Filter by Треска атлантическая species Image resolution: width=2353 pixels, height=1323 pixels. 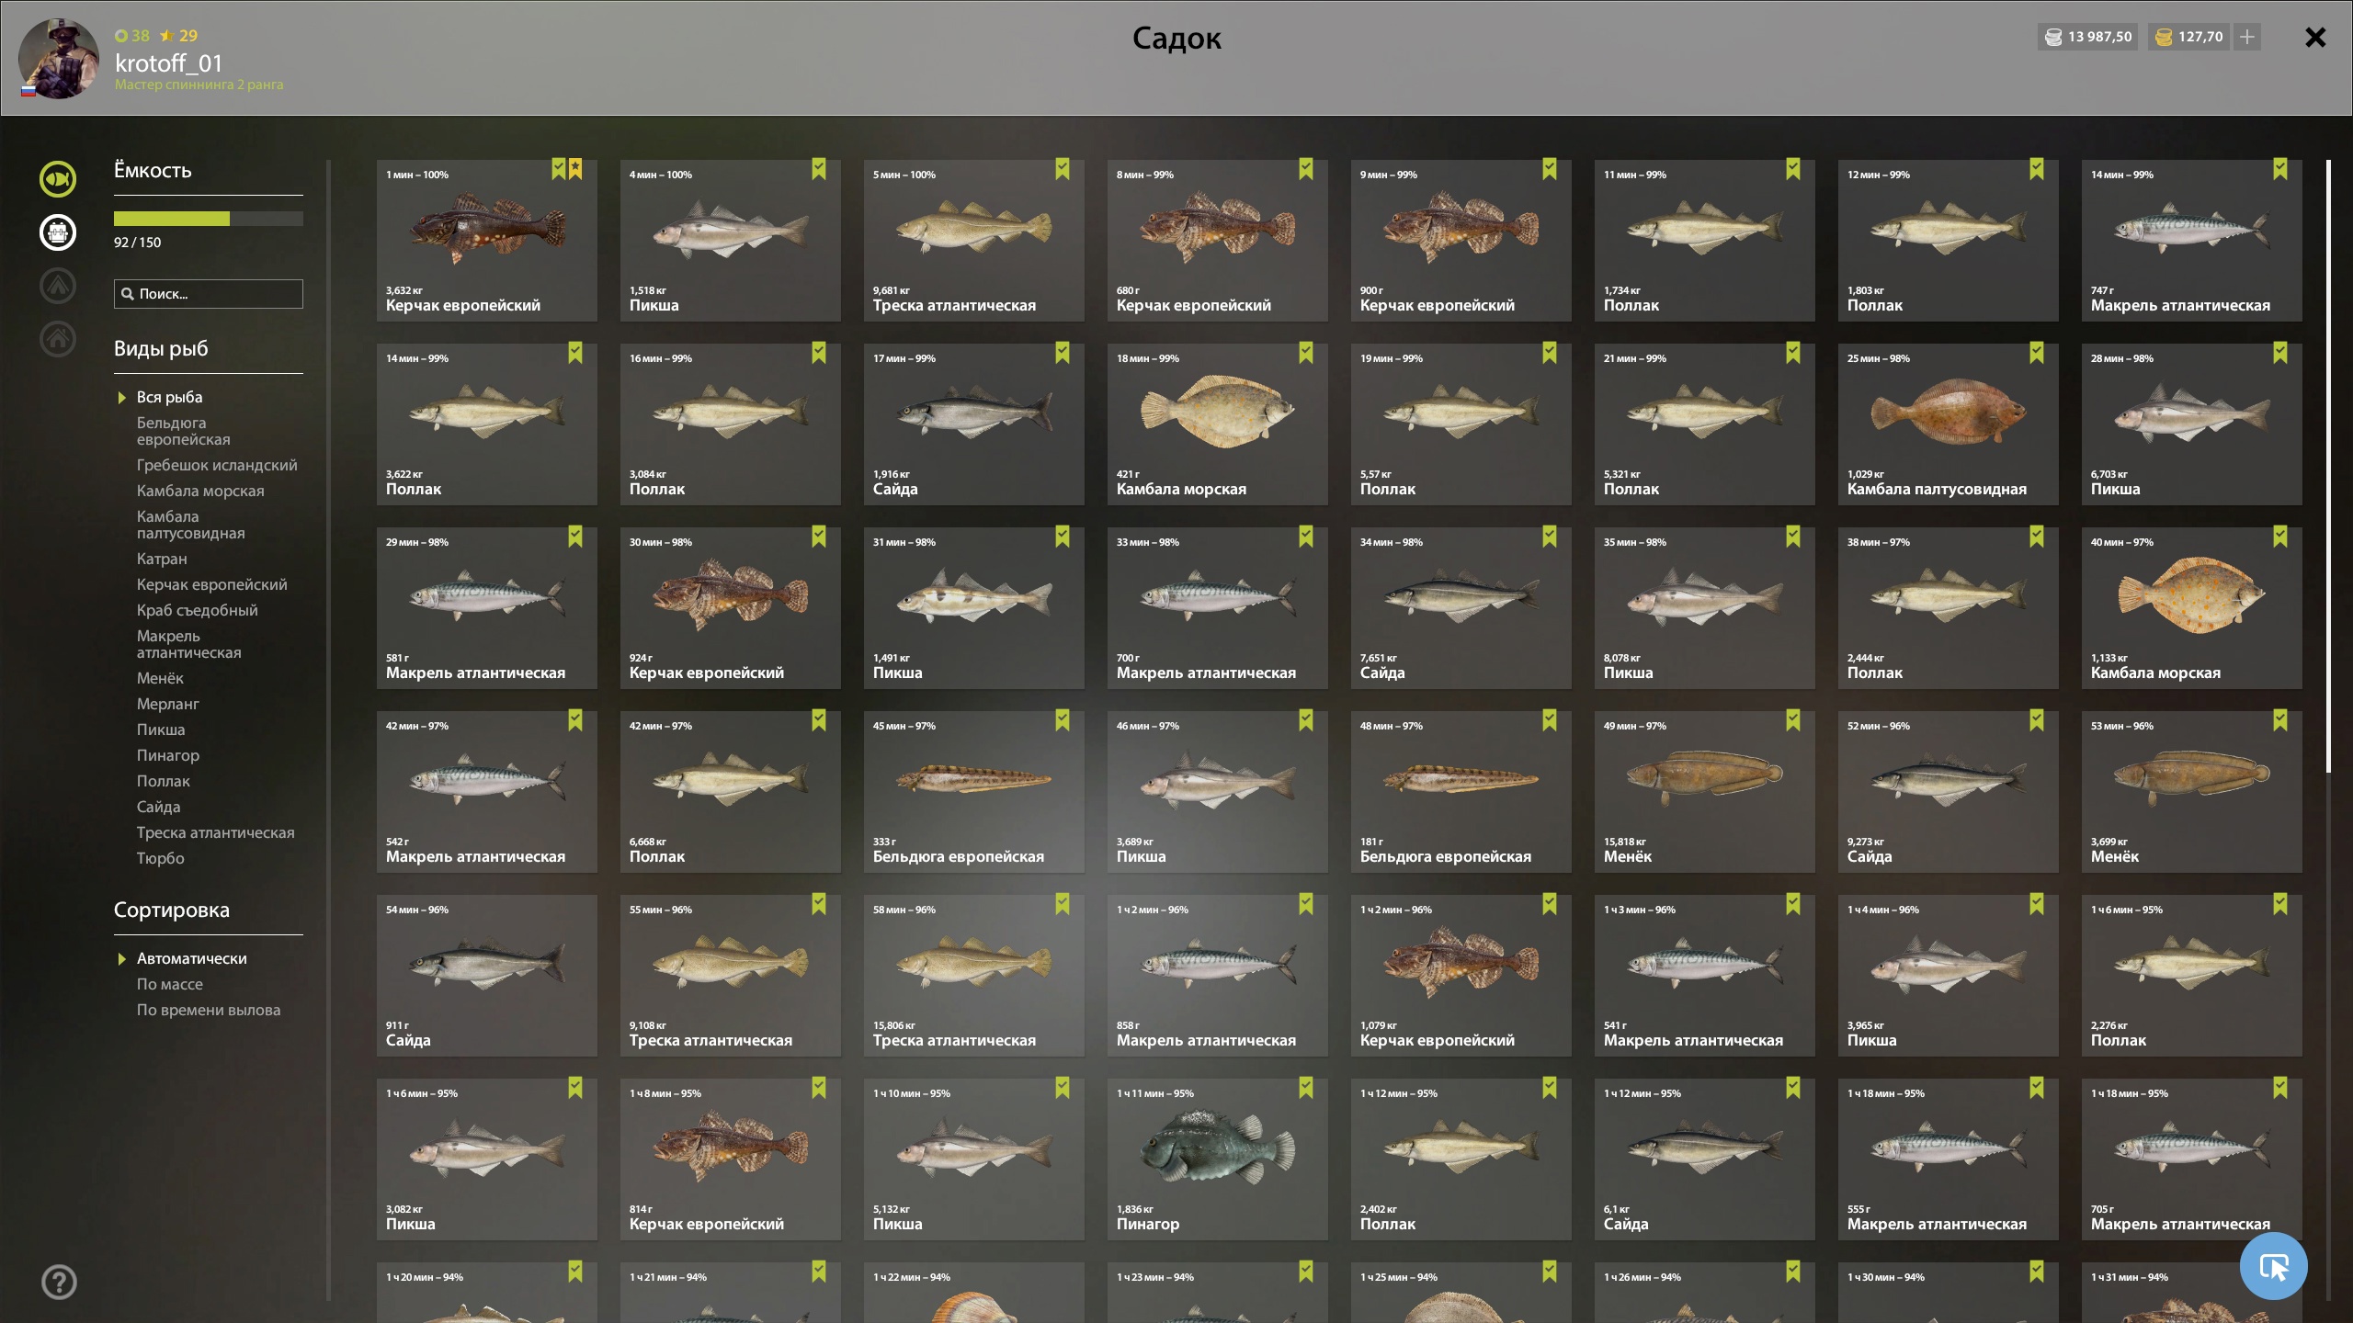(x=215, y=832)
